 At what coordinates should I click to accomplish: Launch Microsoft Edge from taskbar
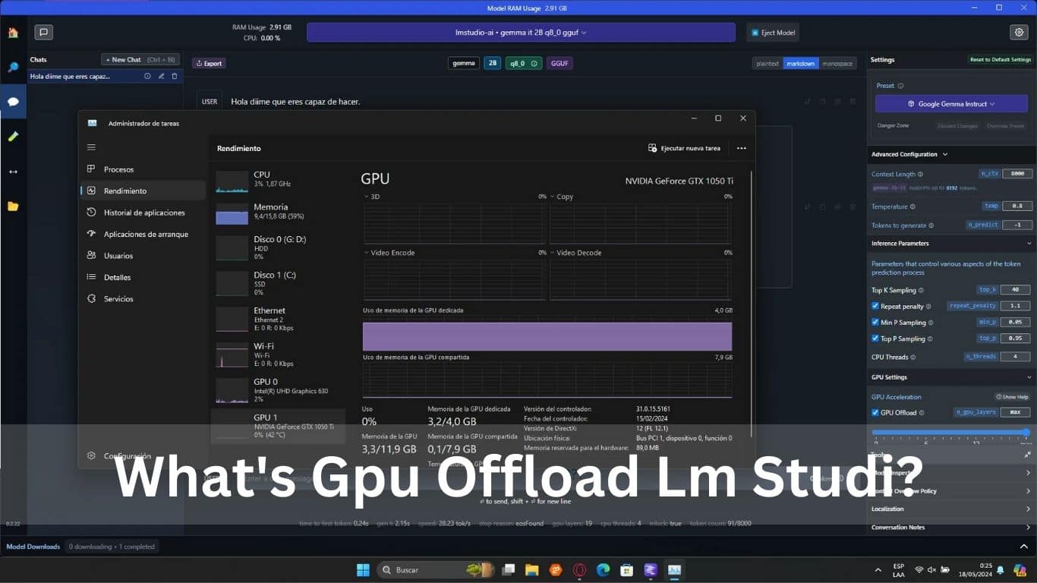(603, 569)
